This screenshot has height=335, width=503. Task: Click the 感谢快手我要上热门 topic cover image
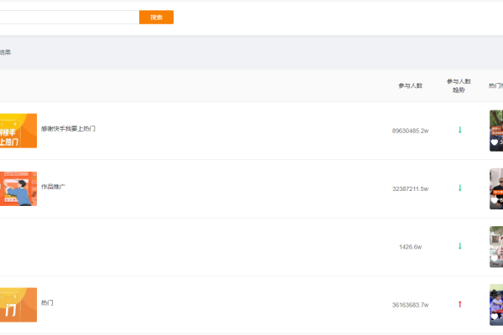pos(18,131)
